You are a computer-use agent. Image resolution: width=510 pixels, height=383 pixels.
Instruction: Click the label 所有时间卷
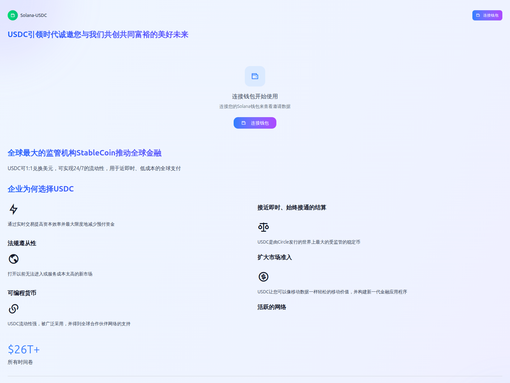pos(20,362)
